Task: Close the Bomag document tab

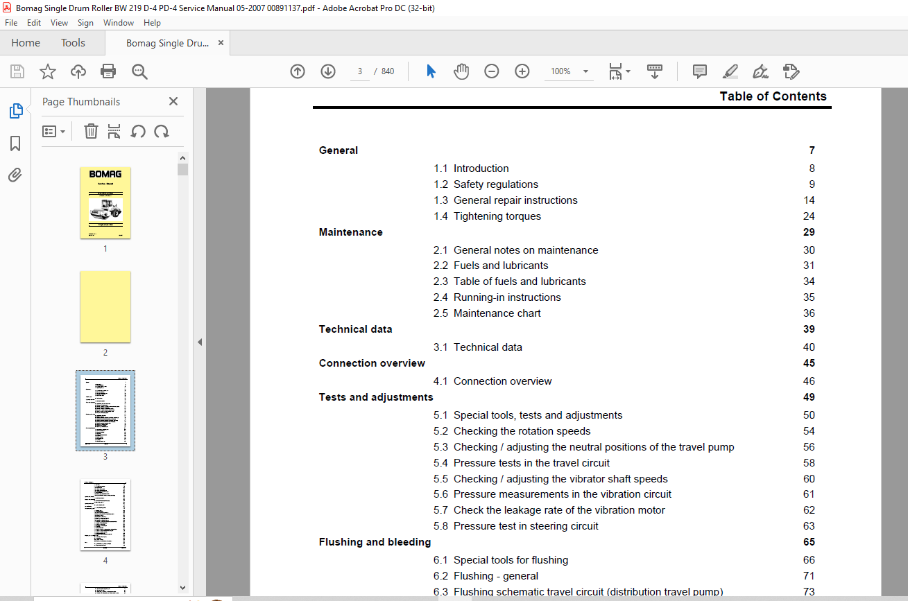Action: pyautogui.click(x=221, y=43)
